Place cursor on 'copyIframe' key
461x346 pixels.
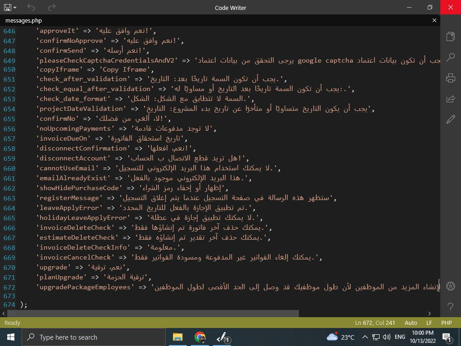(x=59, y=69)
